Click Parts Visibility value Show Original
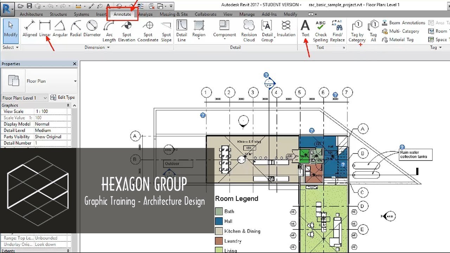 (x=51, y=137)
